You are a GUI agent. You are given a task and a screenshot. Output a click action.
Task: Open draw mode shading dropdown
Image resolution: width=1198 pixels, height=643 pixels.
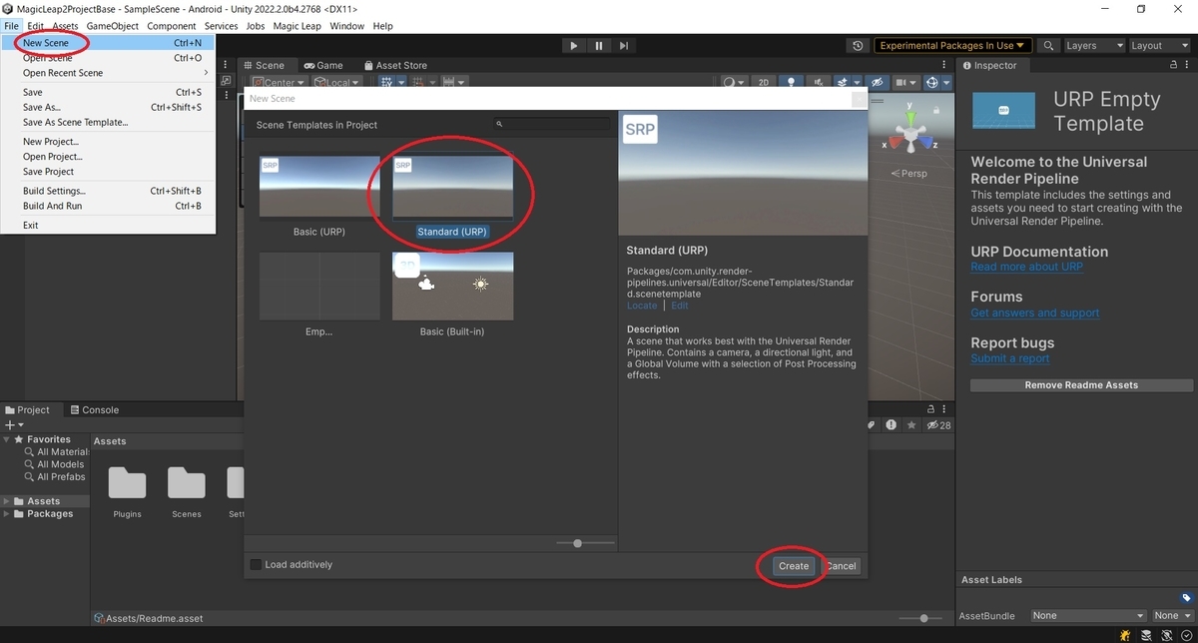click(734, 83)
